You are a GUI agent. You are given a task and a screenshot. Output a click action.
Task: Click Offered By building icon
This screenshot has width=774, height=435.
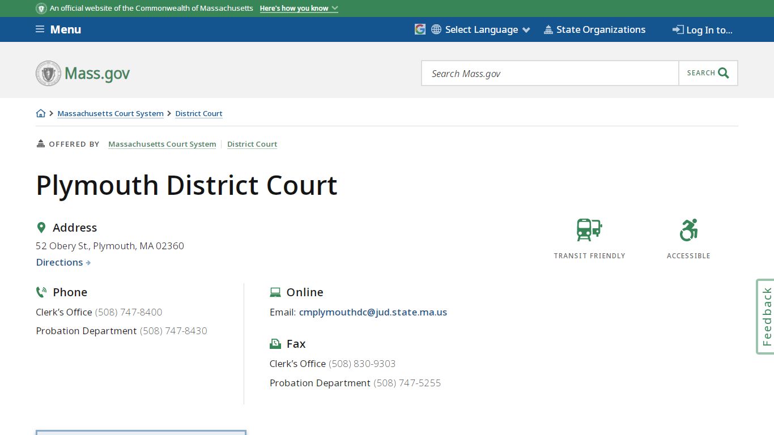tap(41, 144)
